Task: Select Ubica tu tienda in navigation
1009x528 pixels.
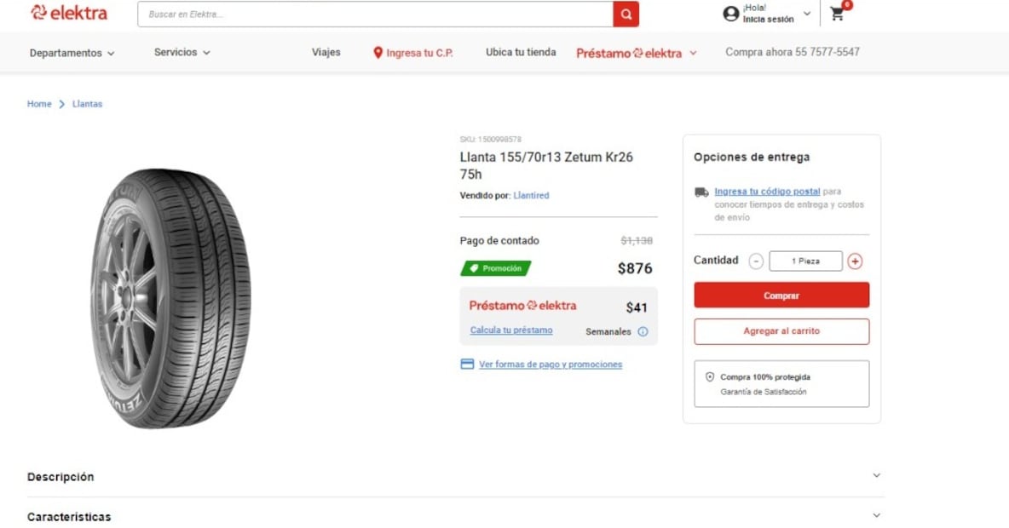Action: (x=521, y=52)
